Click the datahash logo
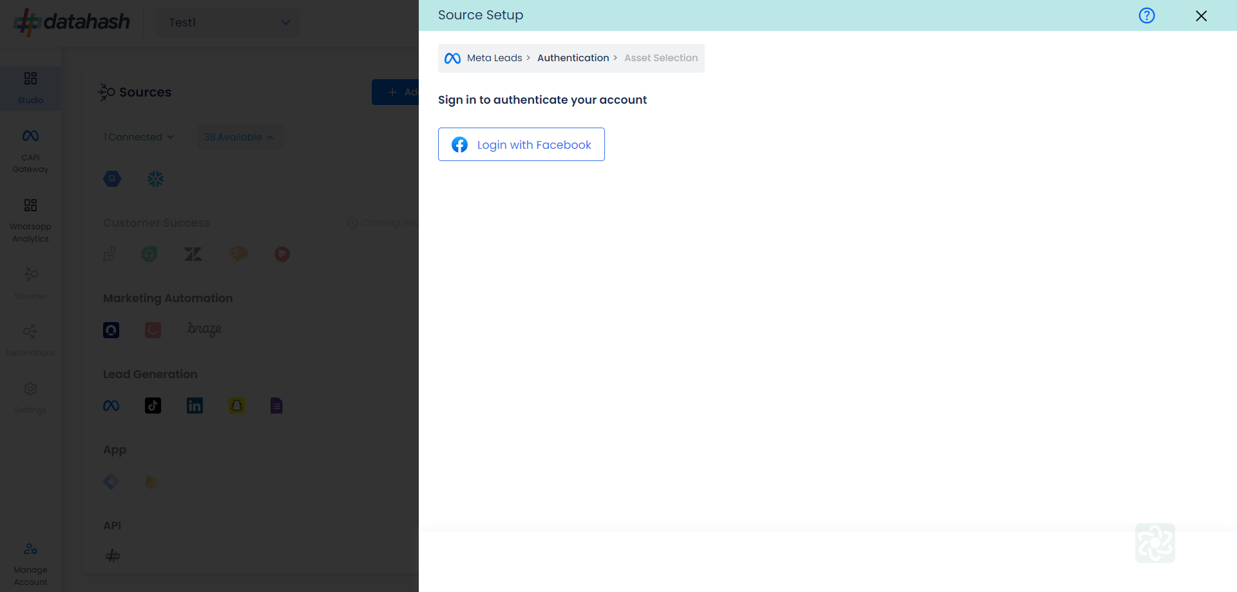This screenshot has height=592, width=1237. click(x=72, y=22)
